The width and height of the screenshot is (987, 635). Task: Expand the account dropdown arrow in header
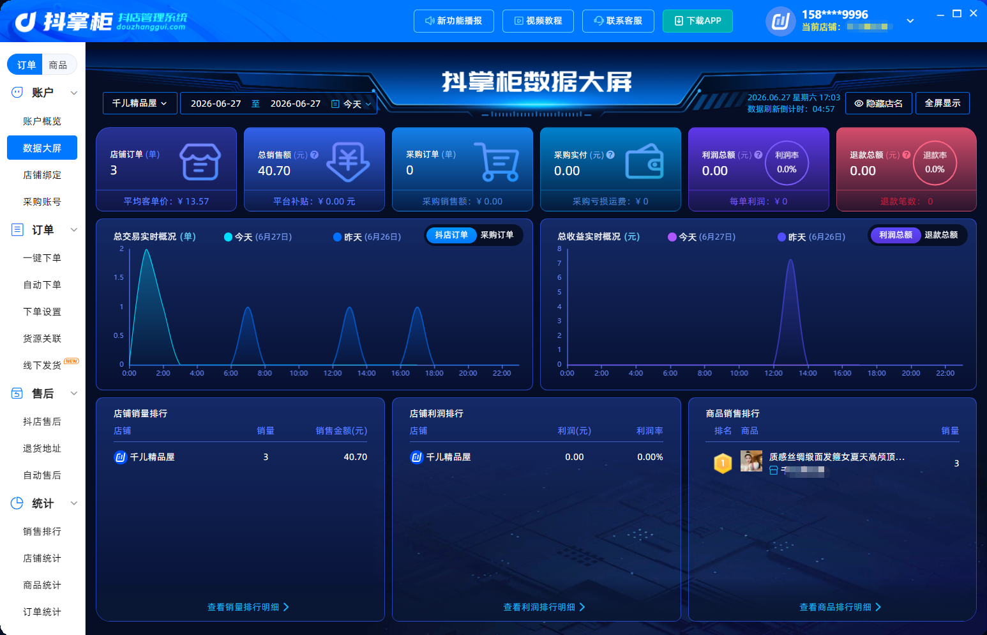pyautogui.click(x=910, y=21)
